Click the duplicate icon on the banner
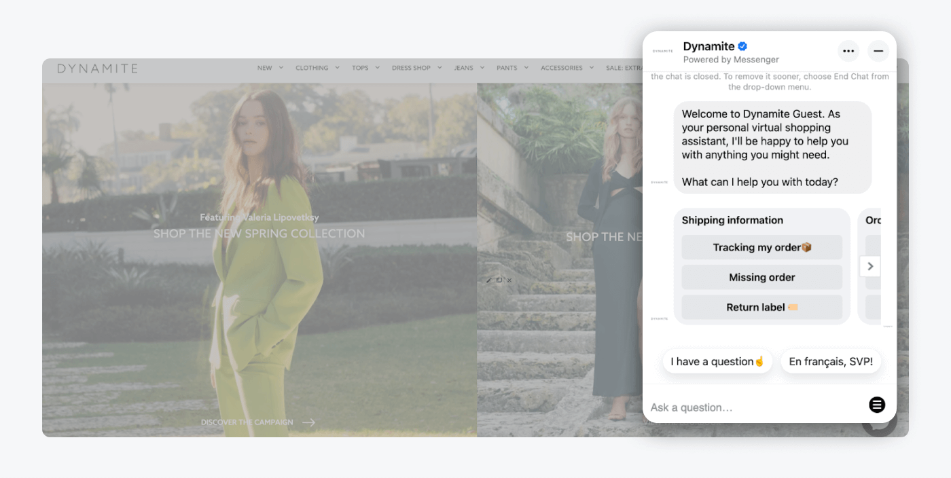This screenshot has width=951, height=478. [x=499, y=280]
